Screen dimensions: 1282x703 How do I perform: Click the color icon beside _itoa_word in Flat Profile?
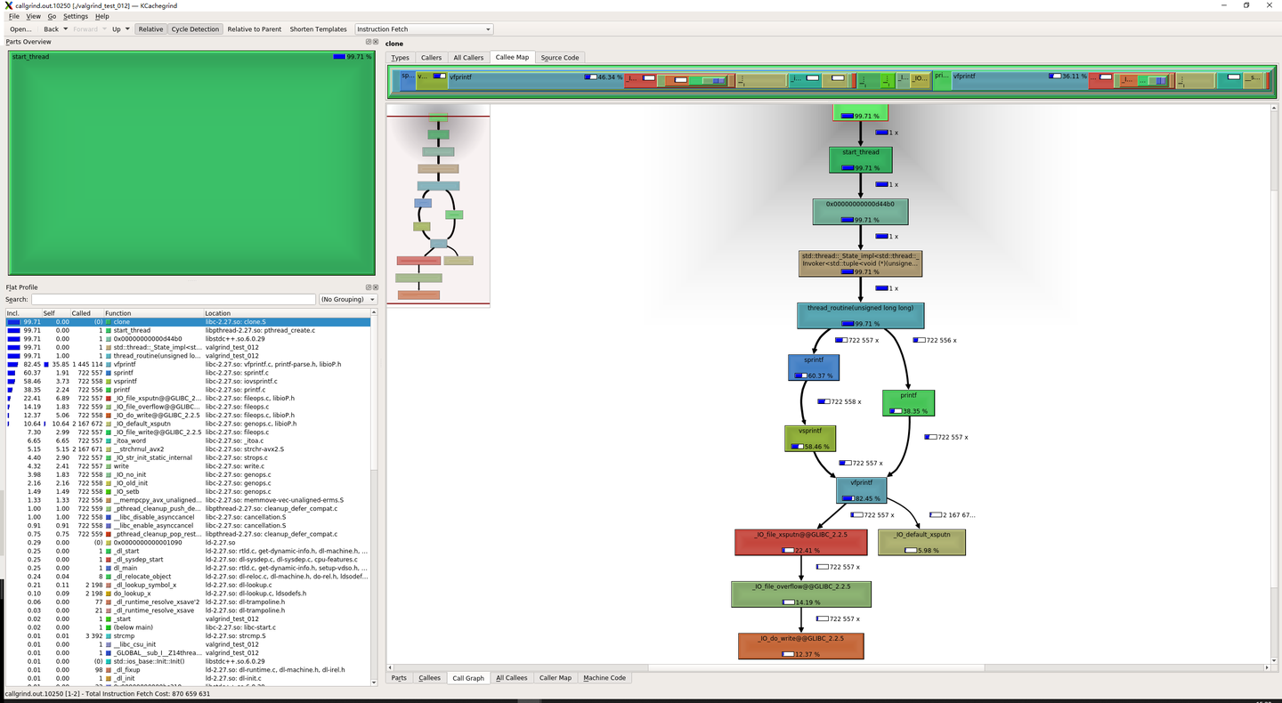click(109, 440)
